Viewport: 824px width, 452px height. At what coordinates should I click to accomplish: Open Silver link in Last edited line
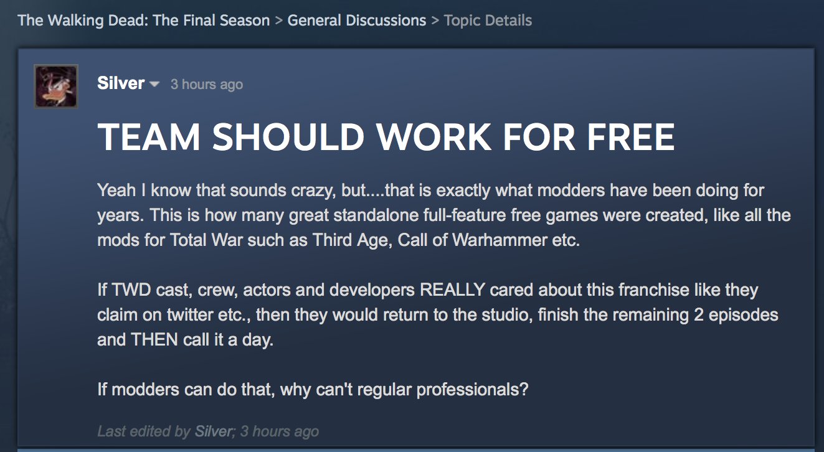point(212,431)
